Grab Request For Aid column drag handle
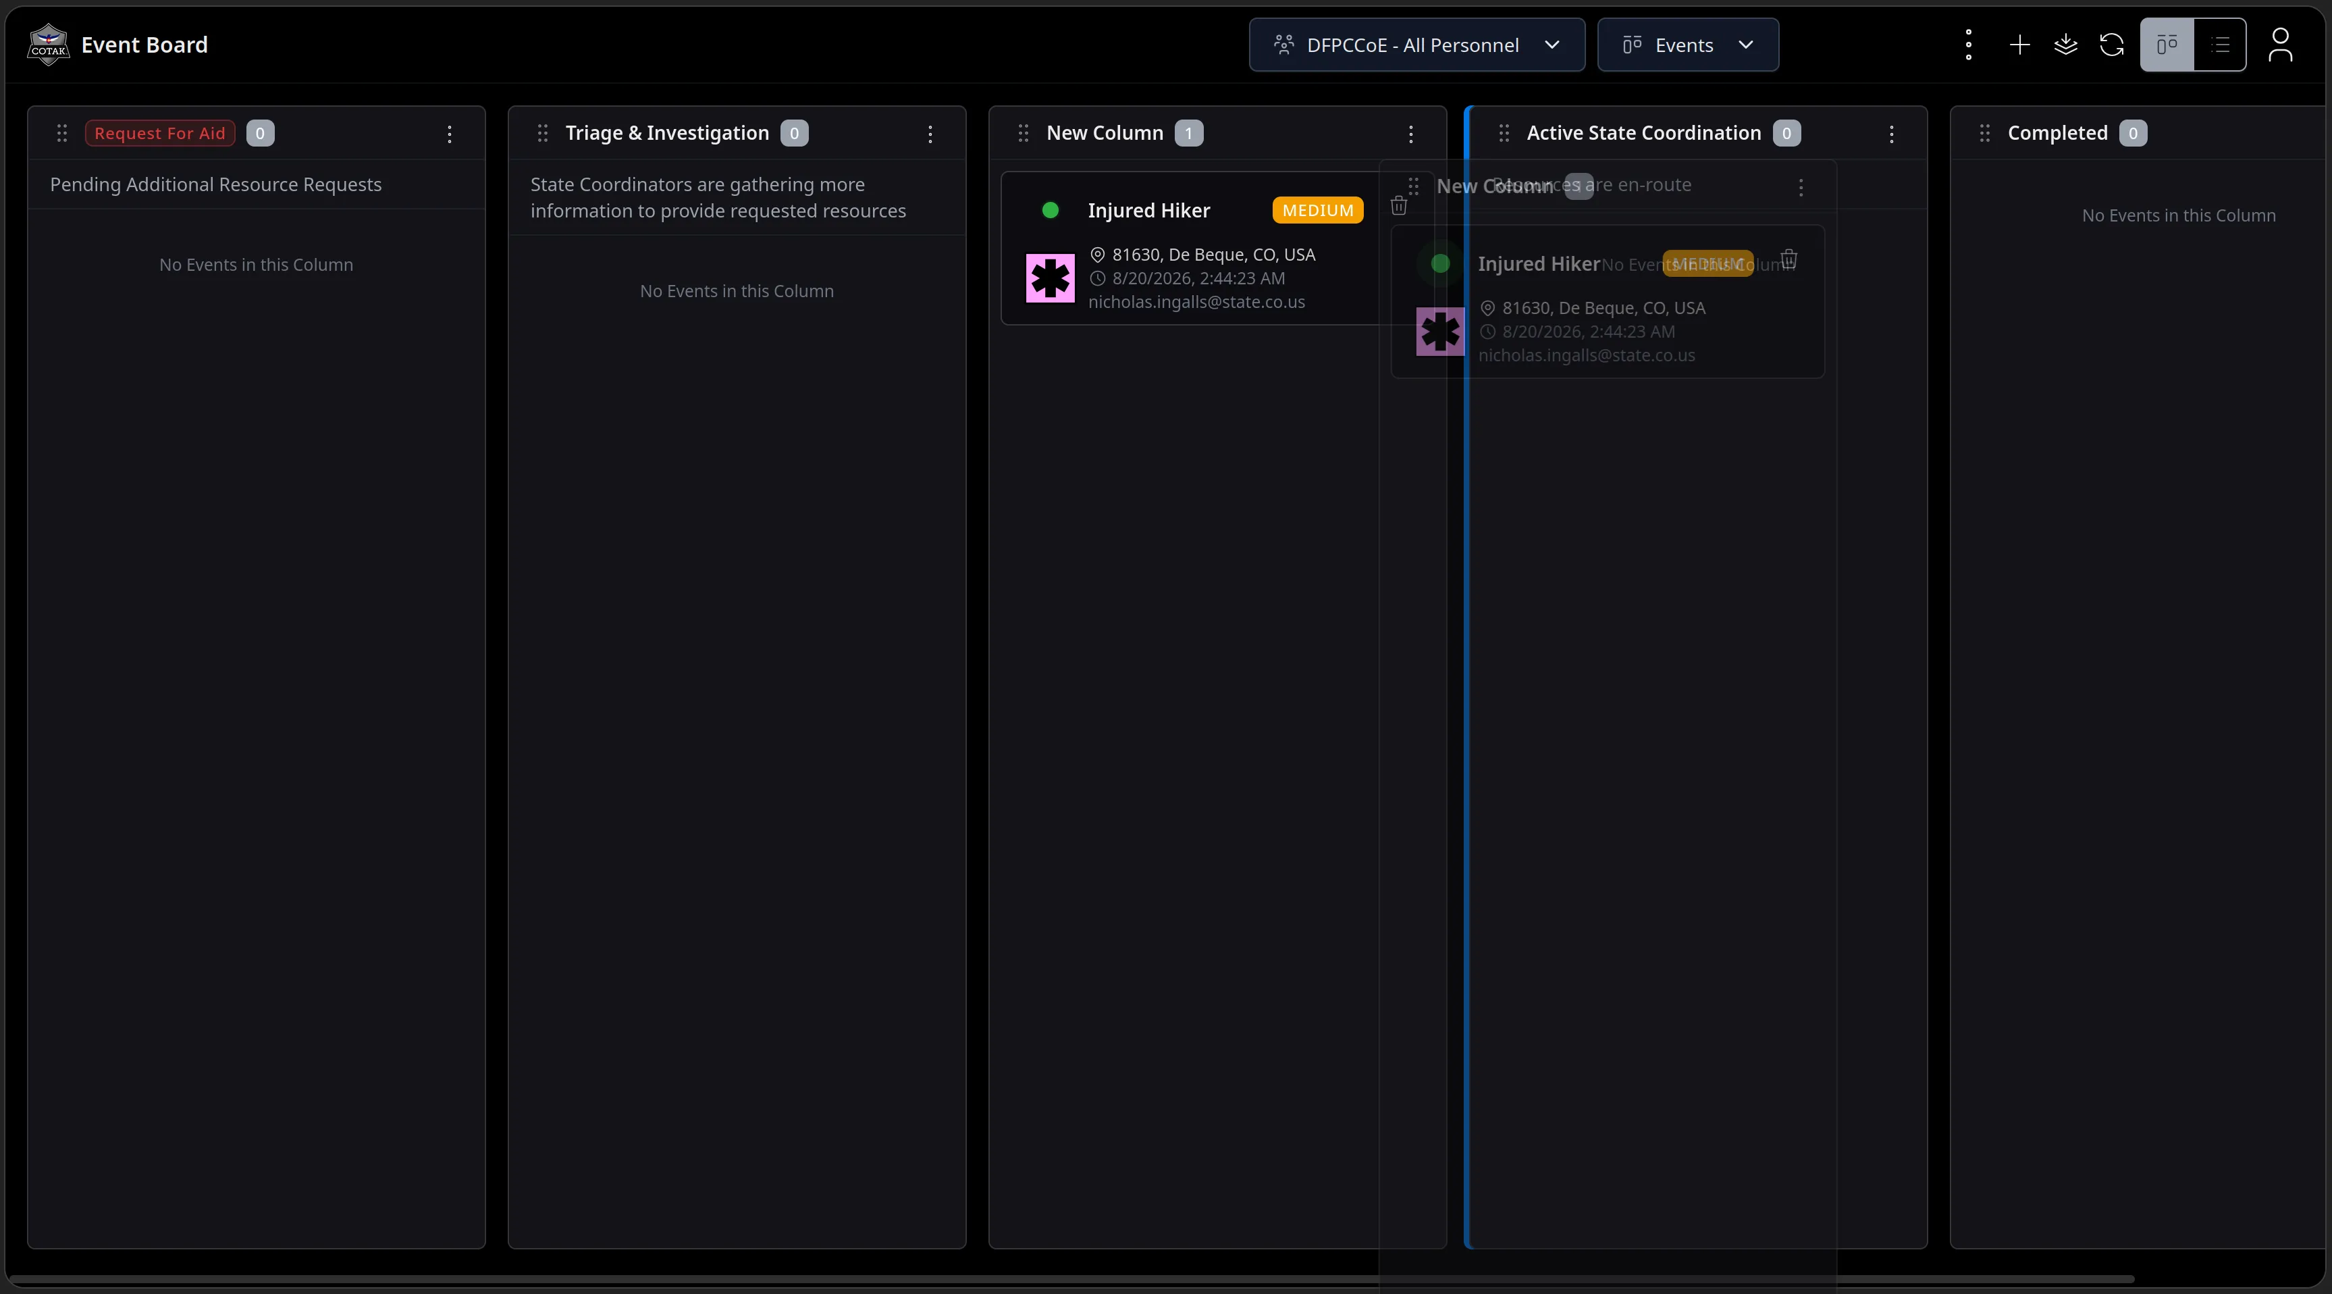Viewport: 2332px width, 1294px height. tap(63, 133)
